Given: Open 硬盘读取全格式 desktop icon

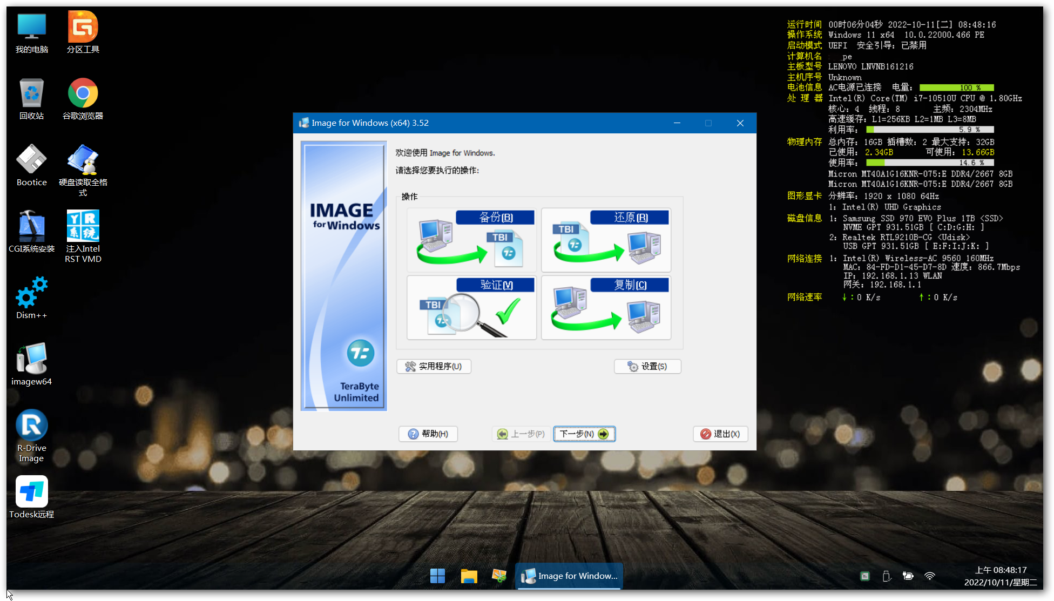Looking at the screenshot, I should coord(83,171).
